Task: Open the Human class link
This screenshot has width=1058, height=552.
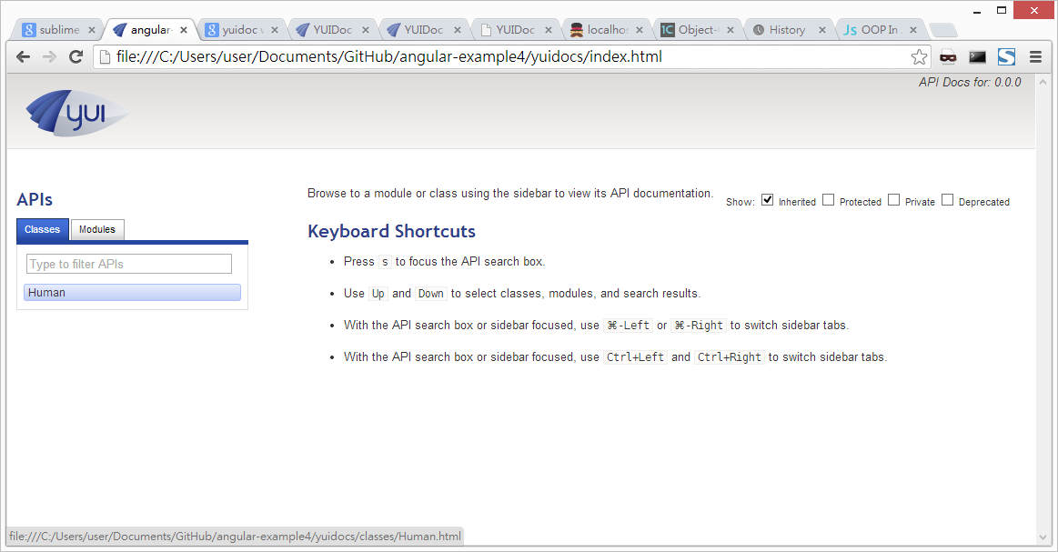Action: 46,293
